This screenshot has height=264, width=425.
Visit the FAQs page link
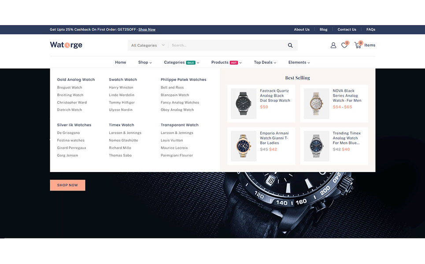[x=370, y=29]
